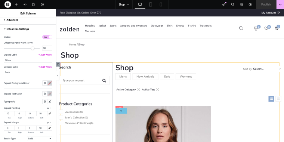The height and width of the screenshot is (142, 284).
Task: Preview changes with the eye icon
Action: coord(250,4)
